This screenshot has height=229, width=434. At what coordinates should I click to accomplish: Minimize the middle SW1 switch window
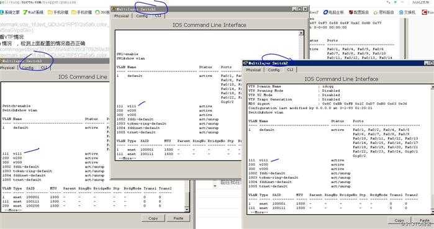pyautogui.click(x=295, y=9)
